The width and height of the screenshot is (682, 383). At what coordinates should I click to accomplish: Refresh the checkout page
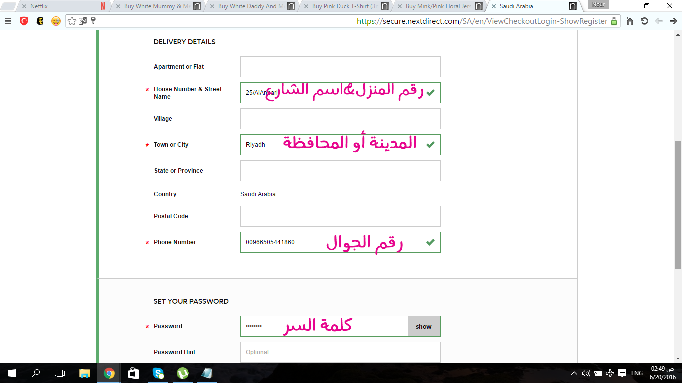pos(644,21)
